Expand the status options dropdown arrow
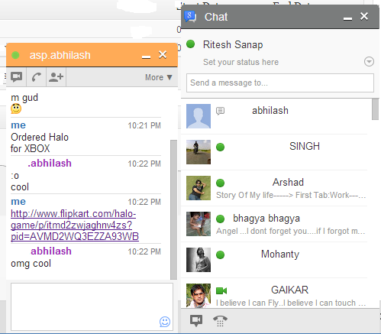Viewport: 381px width, 334px height. (x=369, y=62)
